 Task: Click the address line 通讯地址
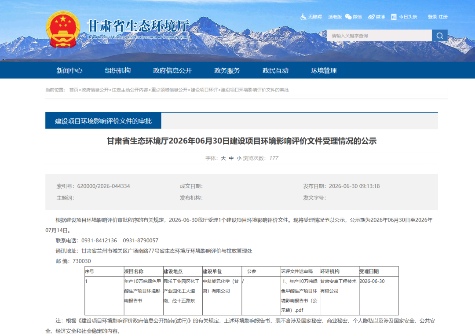(154, 251)
